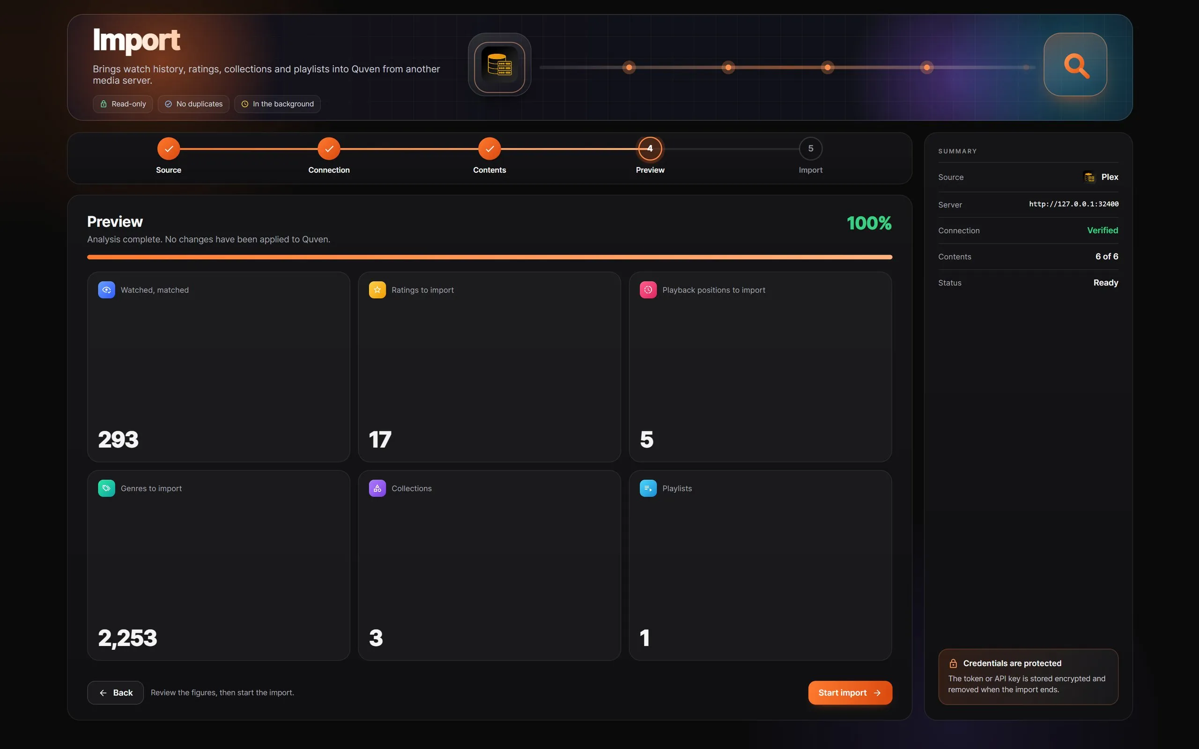Click the Preview heading
1199x749 pixels.
coord(115,221)
